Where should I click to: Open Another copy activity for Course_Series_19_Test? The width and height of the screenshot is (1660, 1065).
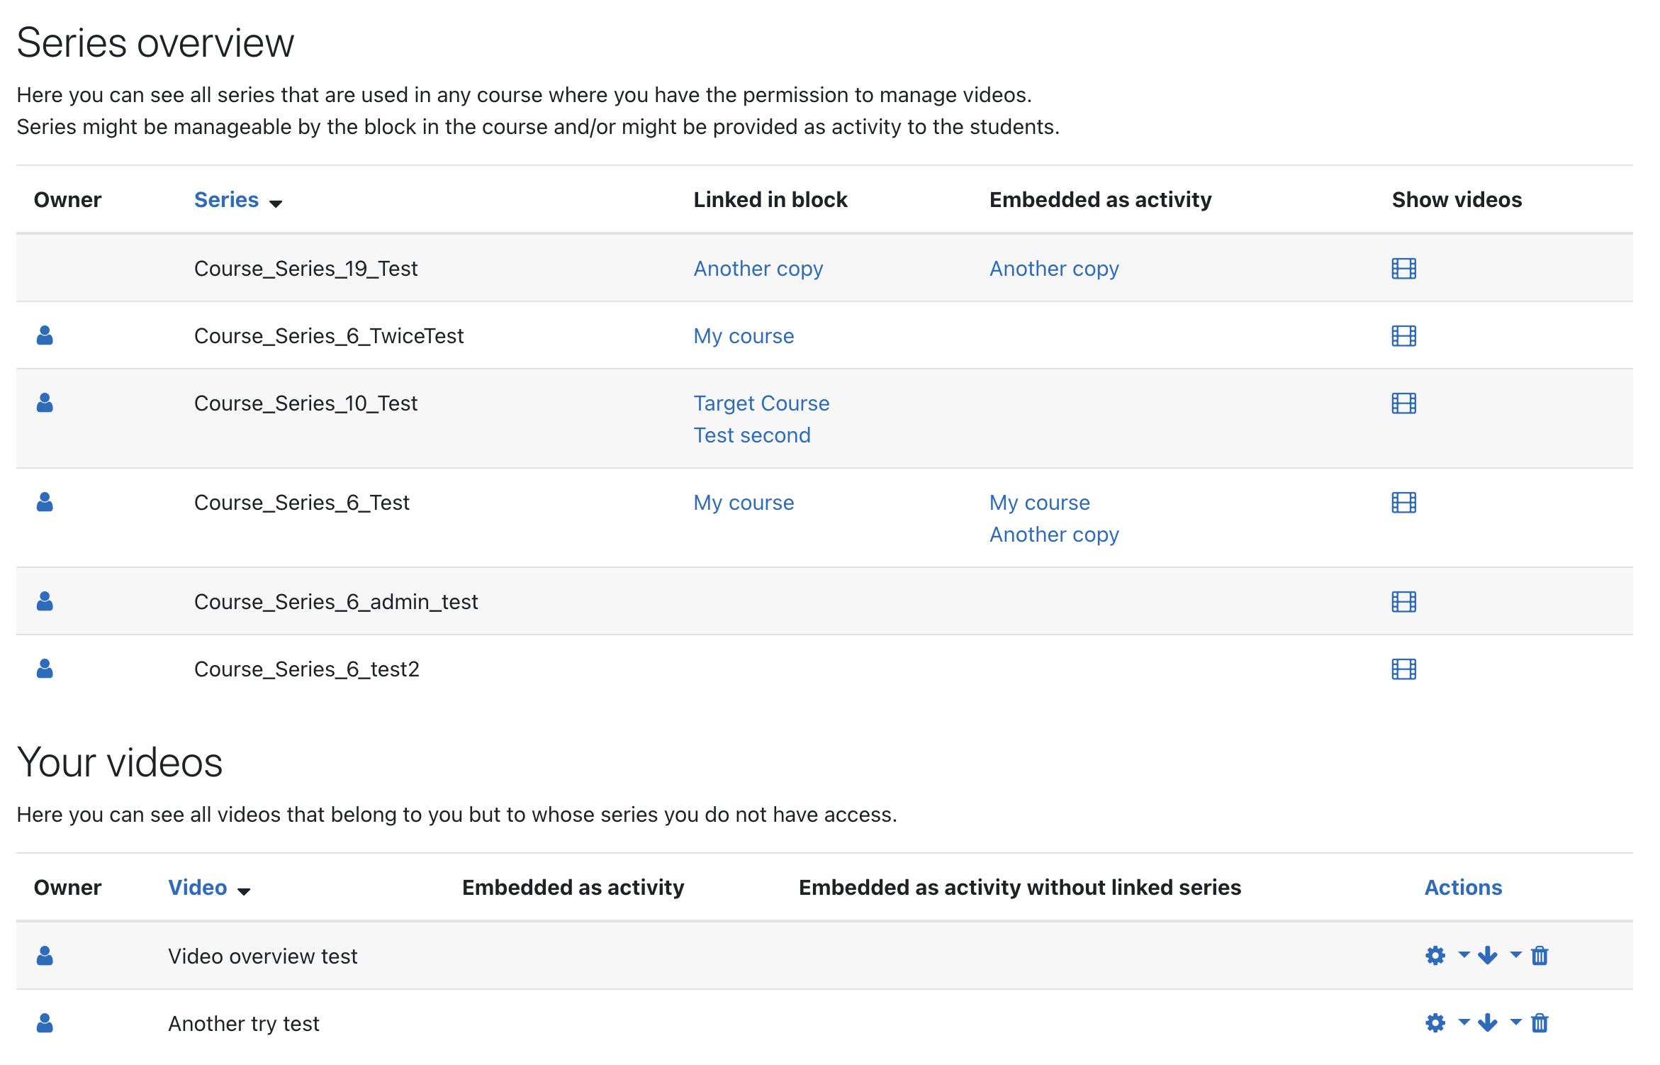pos(1054,269)
